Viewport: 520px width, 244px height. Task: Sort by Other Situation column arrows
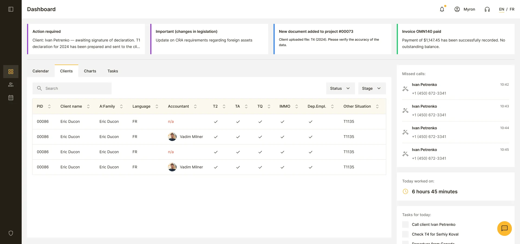coord(377,106)
